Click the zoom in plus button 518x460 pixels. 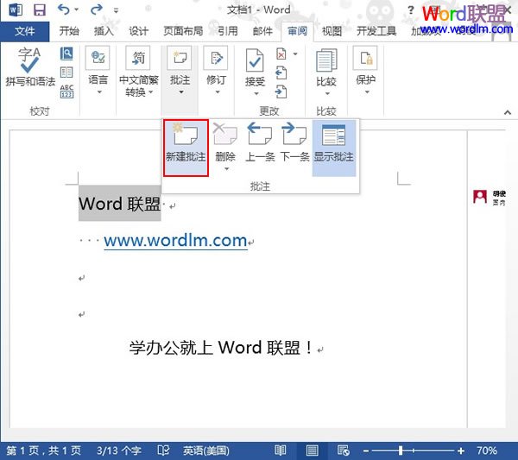(461, 451)
